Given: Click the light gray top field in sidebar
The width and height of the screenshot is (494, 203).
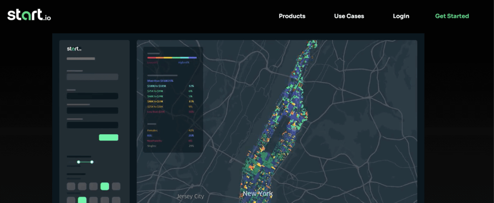Looking at the screenshot, I should 92,77.
